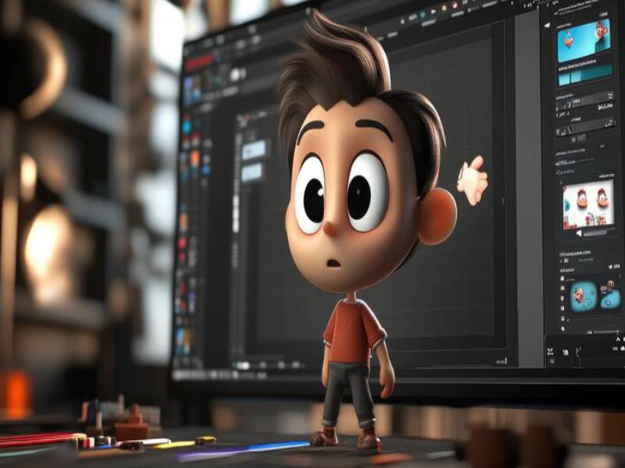
Task: Select the lower light-blue button in the side panel
Action: pos(252,172)
